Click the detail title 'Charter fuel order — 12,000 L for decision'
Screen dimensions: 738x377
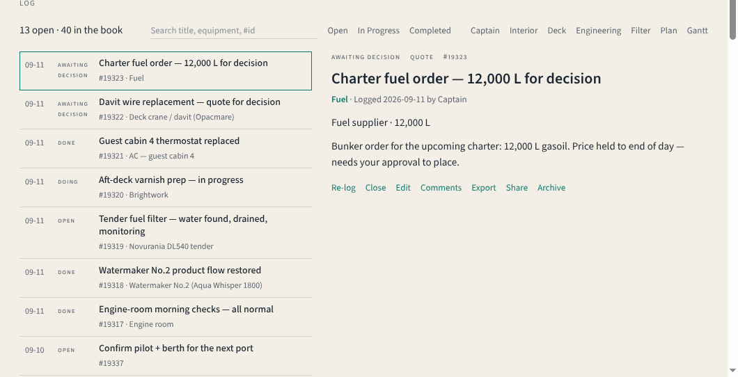466,79
